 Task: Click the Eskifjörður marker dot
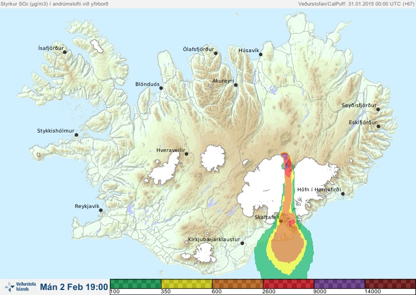pyautogui.click(x=378, y=126)
